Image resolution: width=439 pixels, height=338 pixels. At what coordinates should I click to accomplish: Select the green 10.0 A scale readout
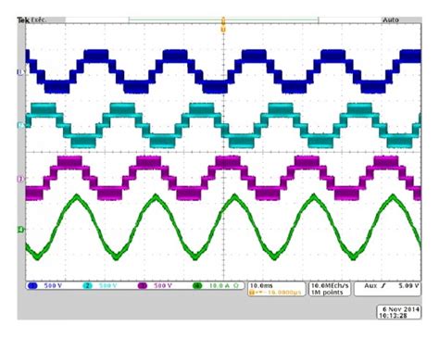click(219, 285)
